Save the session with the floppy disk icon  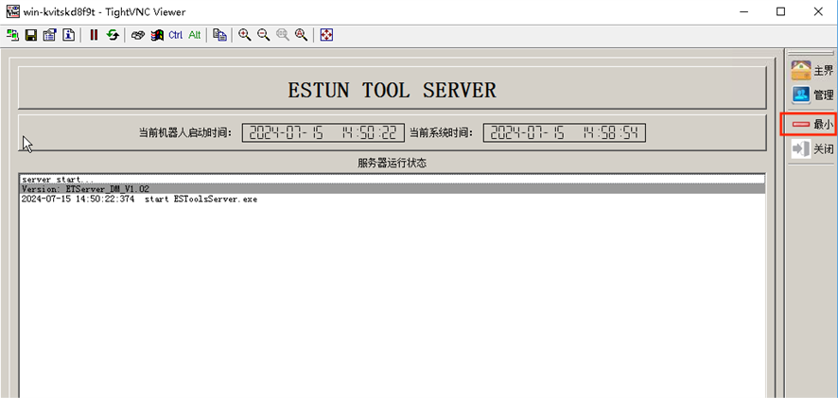tap(31, 35)
